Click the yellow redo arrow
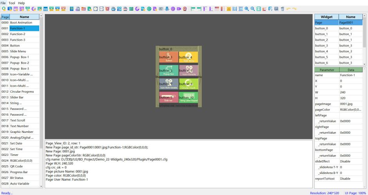 click(x=294, y=9)
